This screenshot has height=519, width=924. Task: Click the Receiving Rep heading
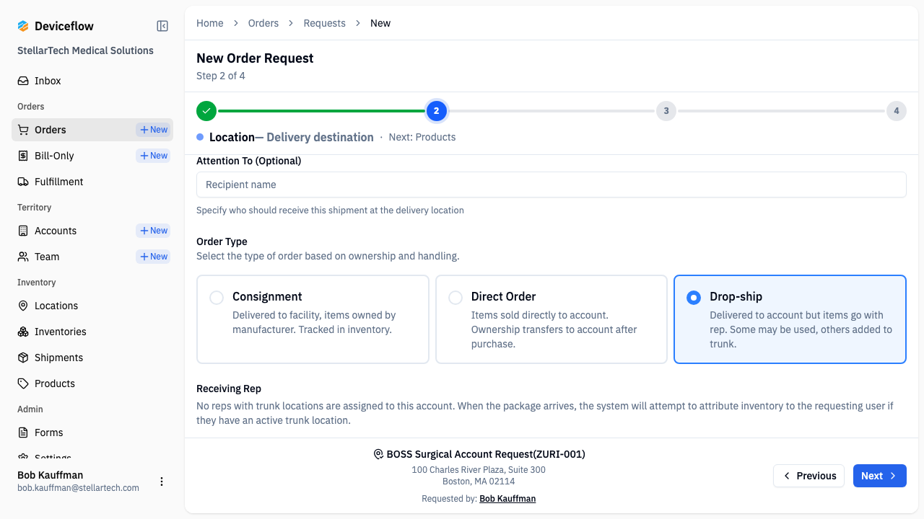point(229,389)
